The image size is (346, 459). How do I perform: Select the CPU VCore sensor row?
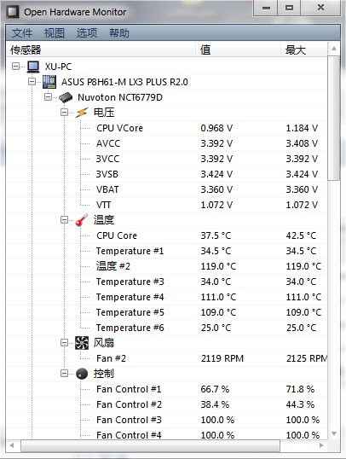167,128
